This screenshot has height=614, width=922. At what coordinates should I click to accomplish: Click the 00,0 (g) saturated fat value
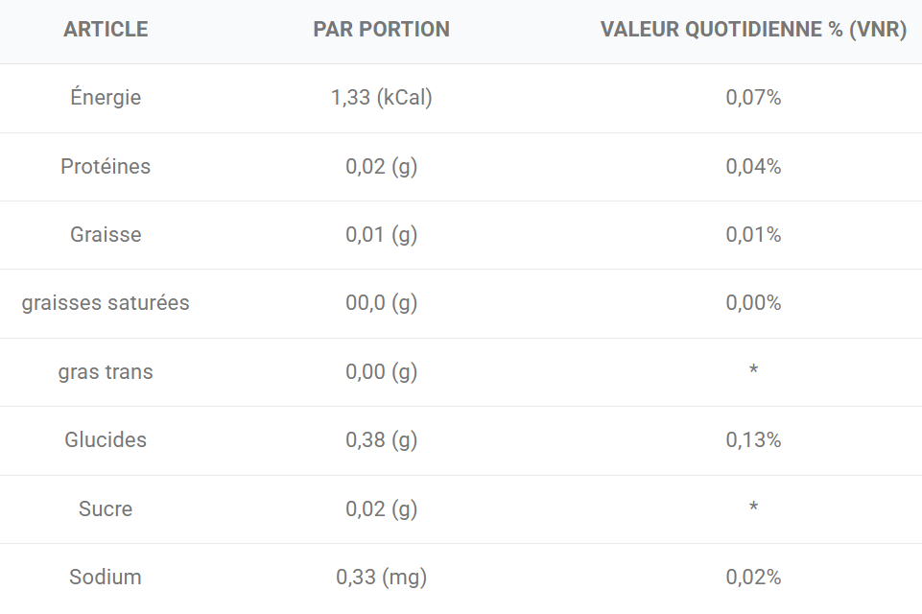click(381, 303)
